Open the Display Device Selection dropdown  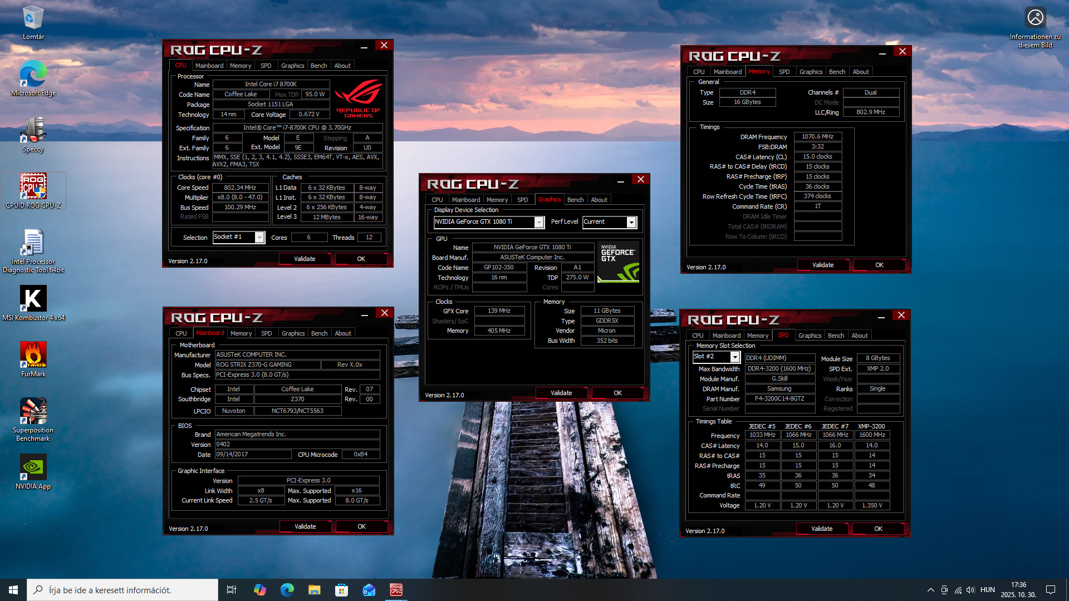pyautogui.click(x=538, y=222)
